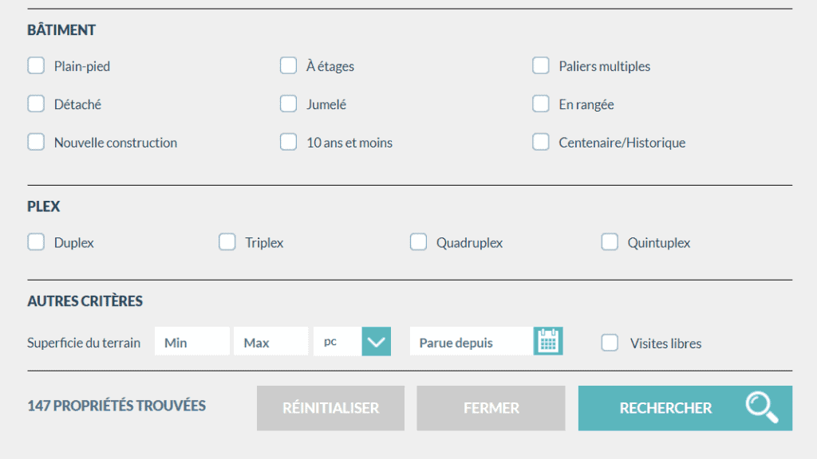Click the Min land area field

191,340
